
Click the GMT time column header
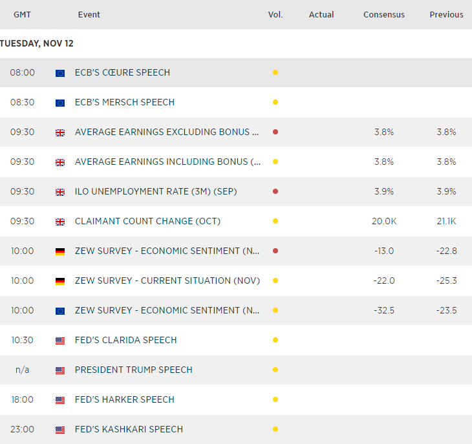[23, 14]
